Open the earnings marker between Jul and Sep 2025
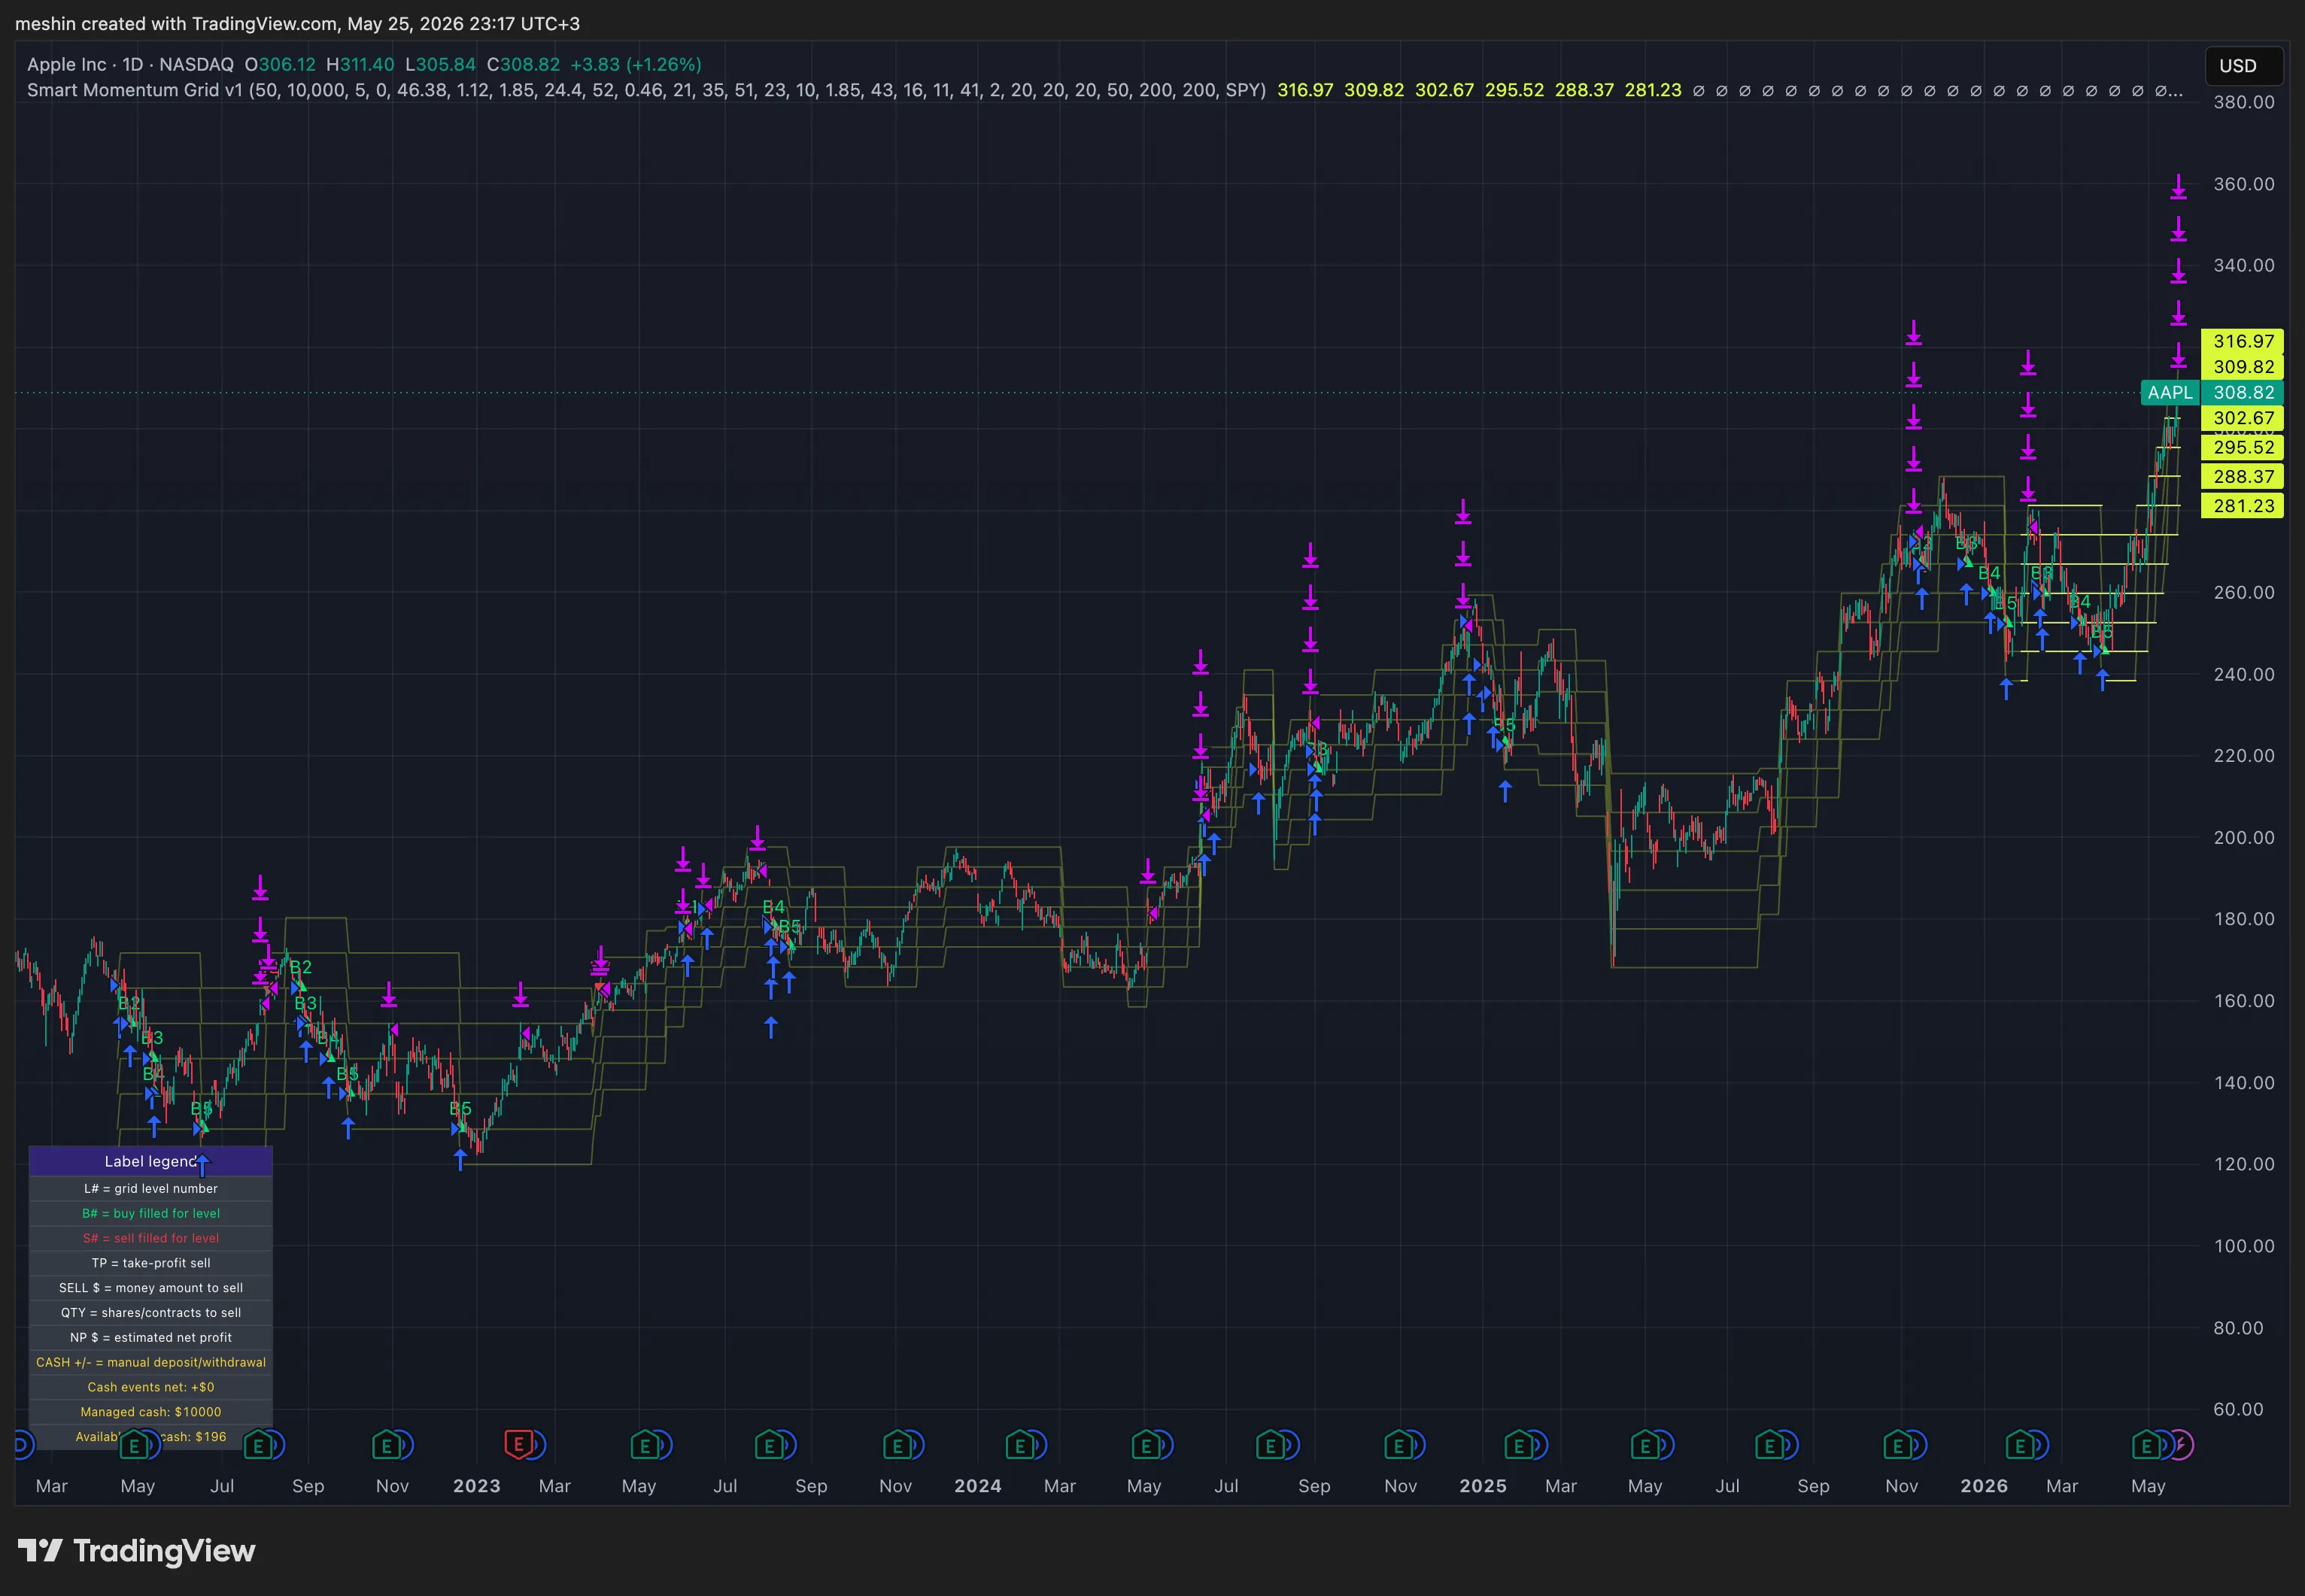Screen dimensions: 2305x1596 (1770, 1445)
